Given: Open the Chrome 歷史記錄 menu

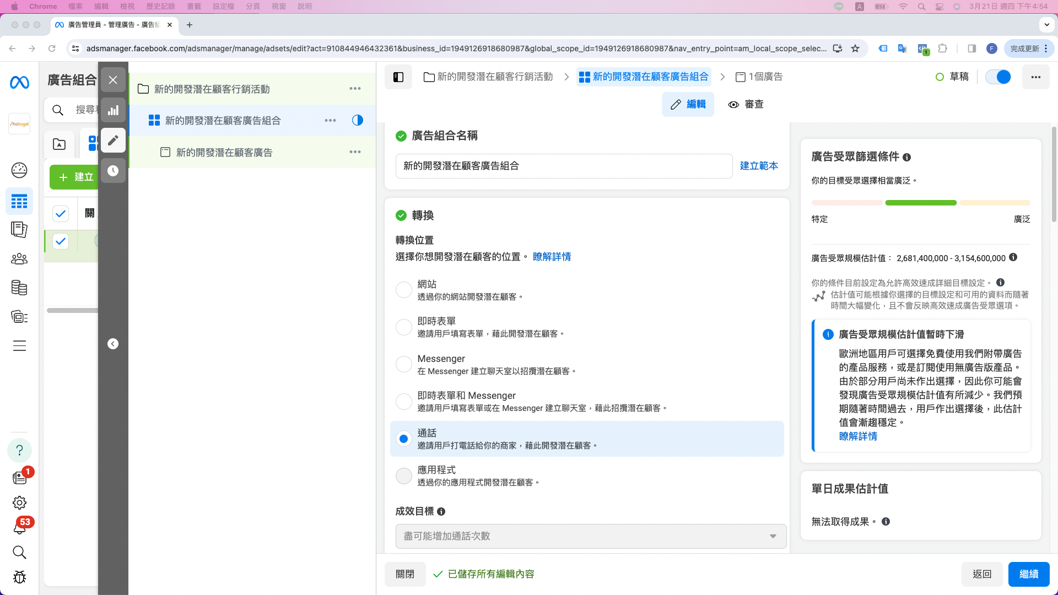Looking at the screenshot, I should coord(160,6).
